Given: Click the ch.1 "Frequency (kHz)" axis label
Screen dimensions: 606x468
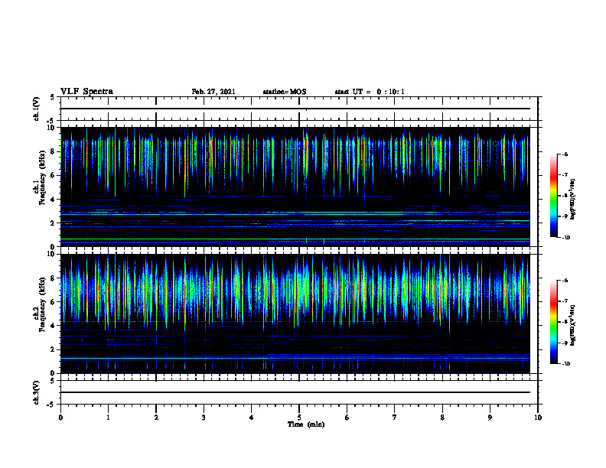Looking at the screenshot, I should click(x=42, y=177).
